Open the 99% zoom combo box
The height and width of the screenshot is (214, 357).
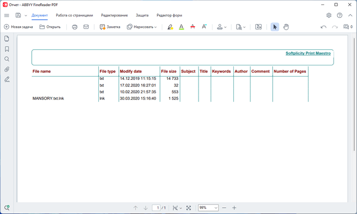[208, 208]
